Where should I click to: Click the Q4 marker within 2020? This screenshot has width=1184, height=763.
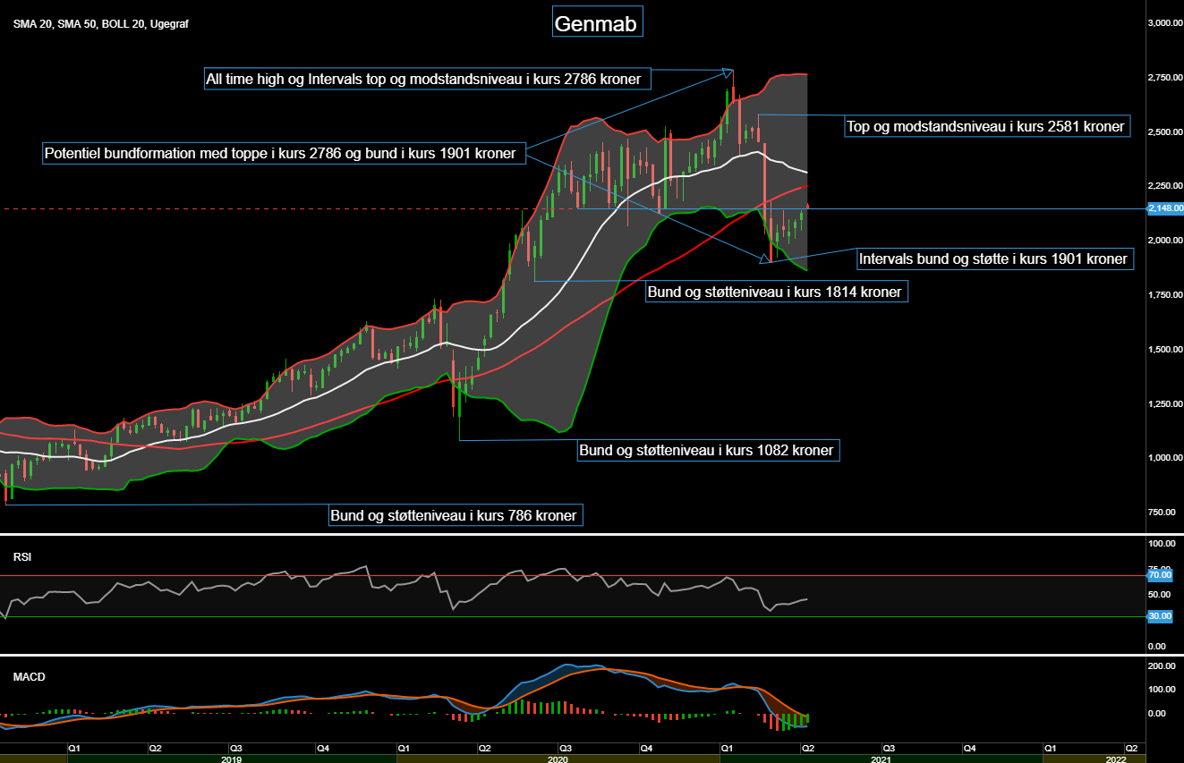(646, 747)
